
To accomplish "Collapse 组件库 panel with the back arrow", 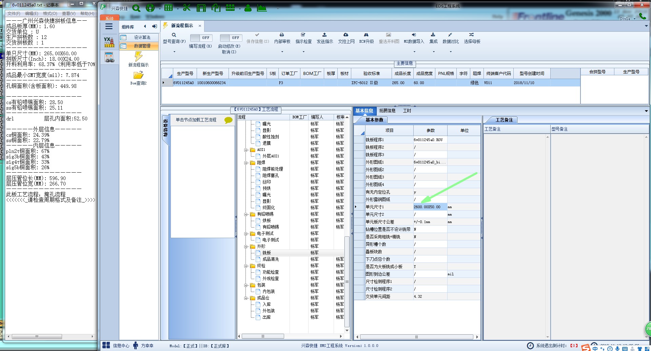I will [x=145, y=26].
